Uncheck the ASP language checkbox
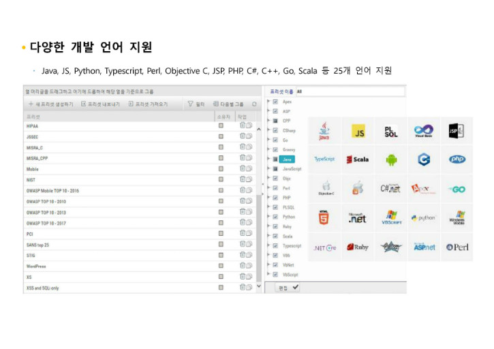494x349 pixels. tap(275, 111)
